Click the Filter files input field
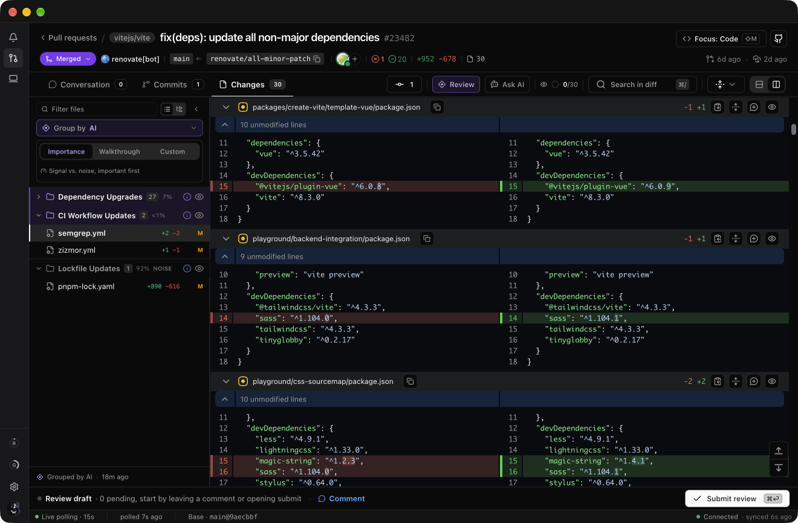 97,109
